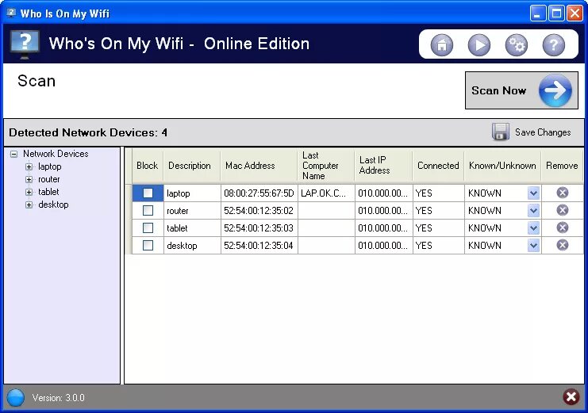
Task: Expand the router tree node
Action: (29, 179)
